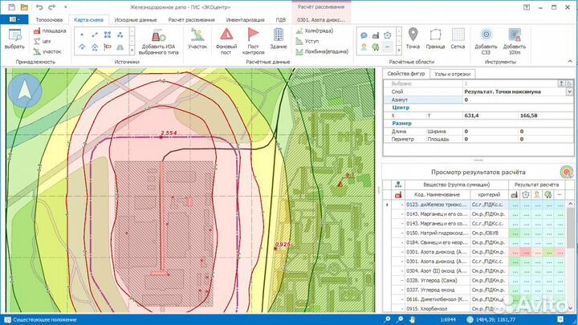The width and height of the screenshot is (578, 325).
Task: Activate the Граница boundary tool
Action: pos(436,35)
